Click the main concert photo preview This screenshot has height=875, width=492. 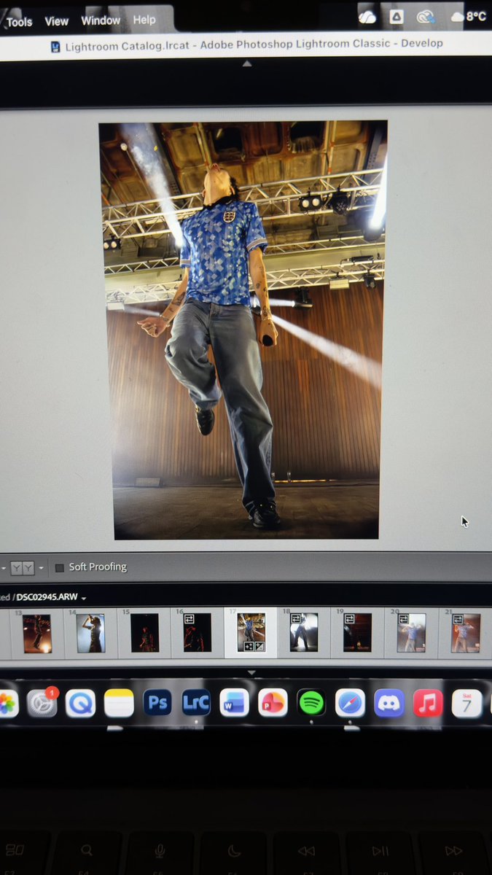[243, 330]
